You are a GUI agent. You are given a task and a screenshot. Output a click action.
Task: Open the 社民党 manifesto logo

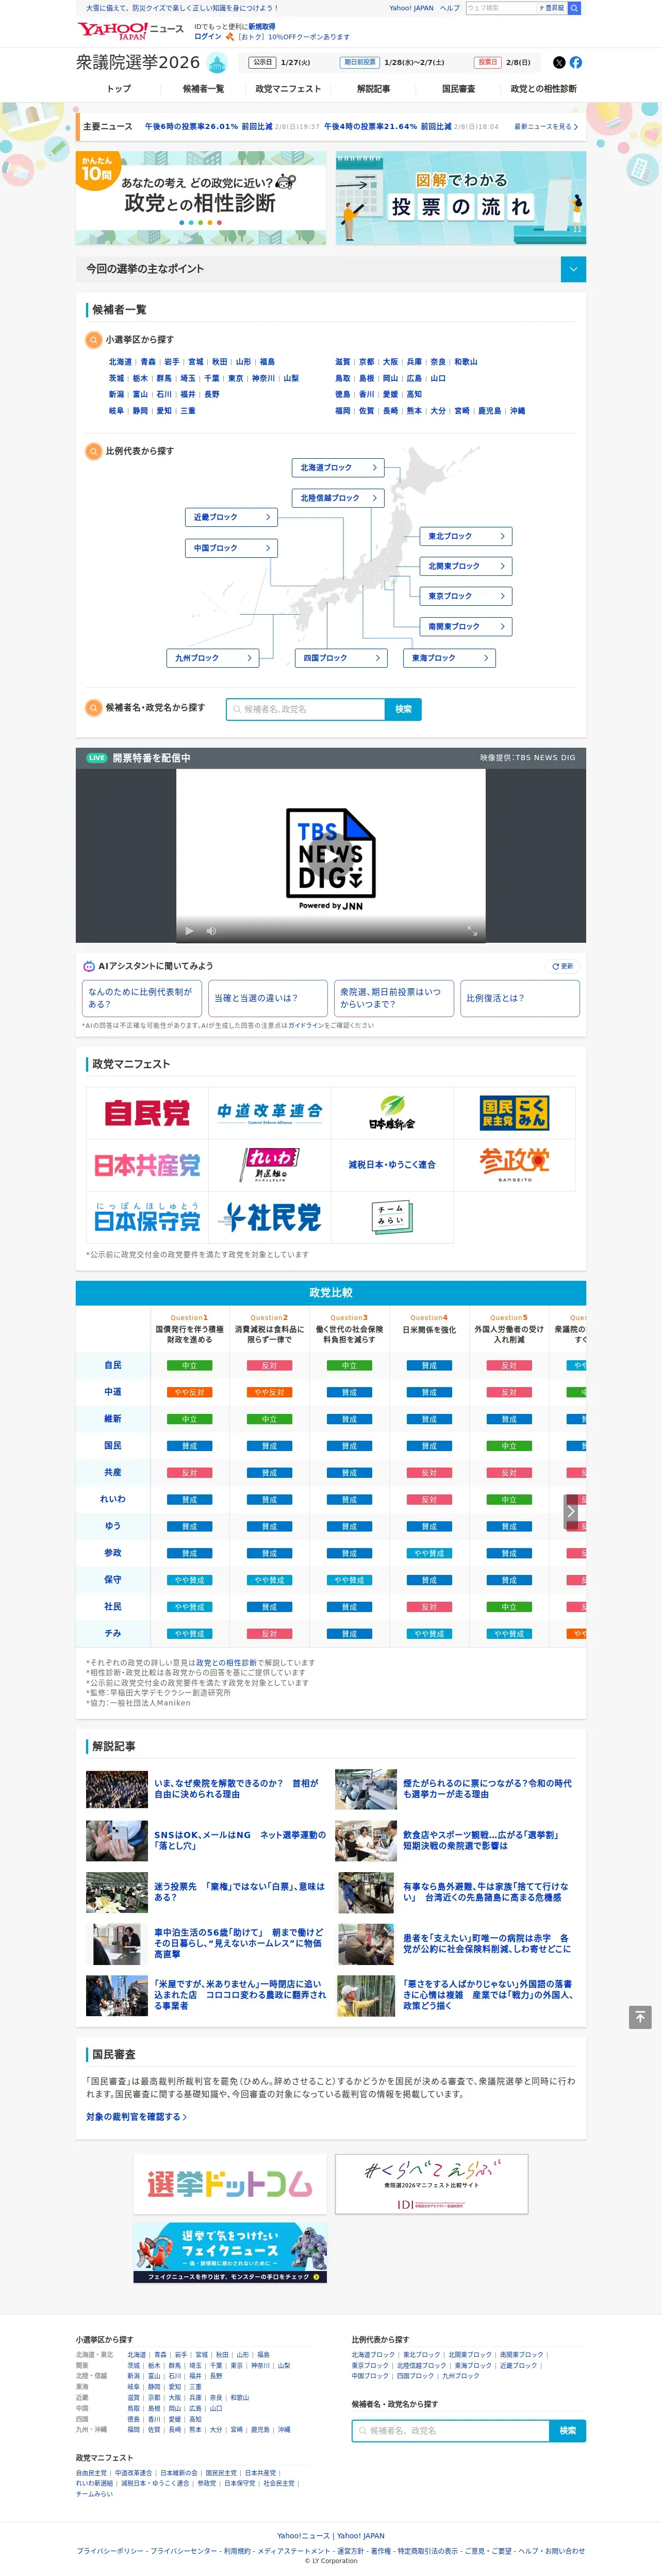tap(270, 1217)
